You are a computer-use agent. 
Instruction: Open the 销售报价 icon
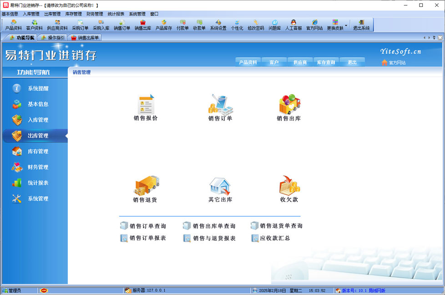click(146, 106)
